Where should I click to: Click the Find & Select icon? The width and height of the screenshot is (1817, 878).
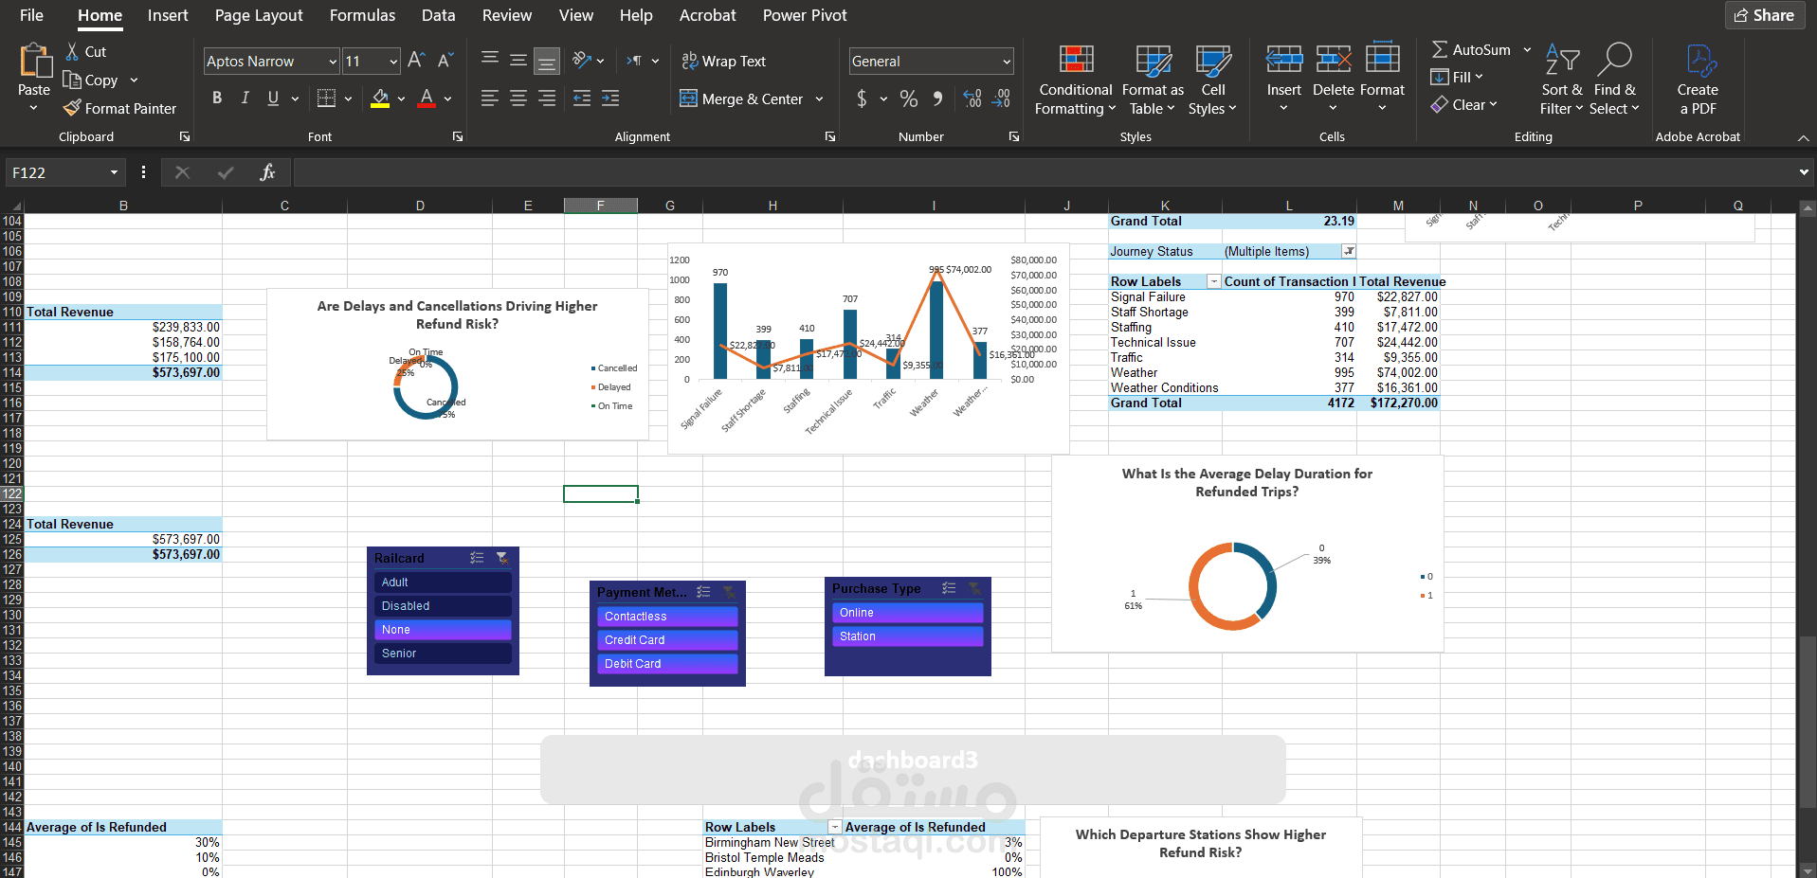1615,79
